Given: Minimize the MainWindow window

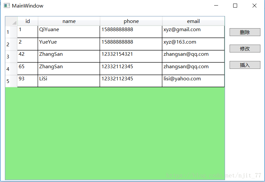Looking at the screenshot, I should [x=216, y=6].
